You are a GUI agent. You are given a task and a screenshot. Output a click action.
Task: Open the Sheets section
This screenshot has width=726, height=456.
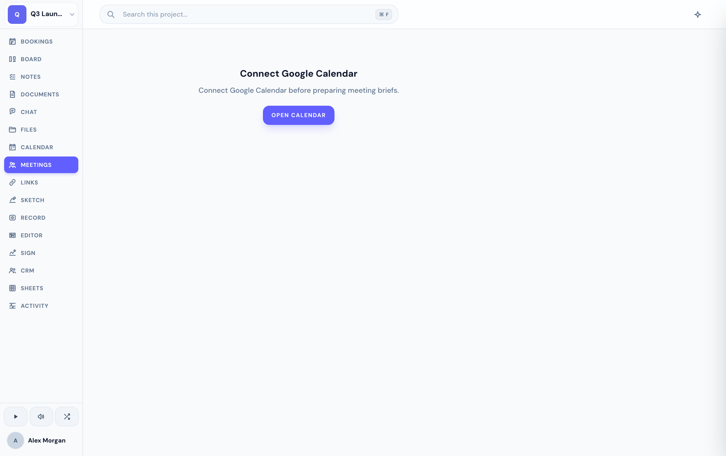pyautogui.click(x=41, y=288)
